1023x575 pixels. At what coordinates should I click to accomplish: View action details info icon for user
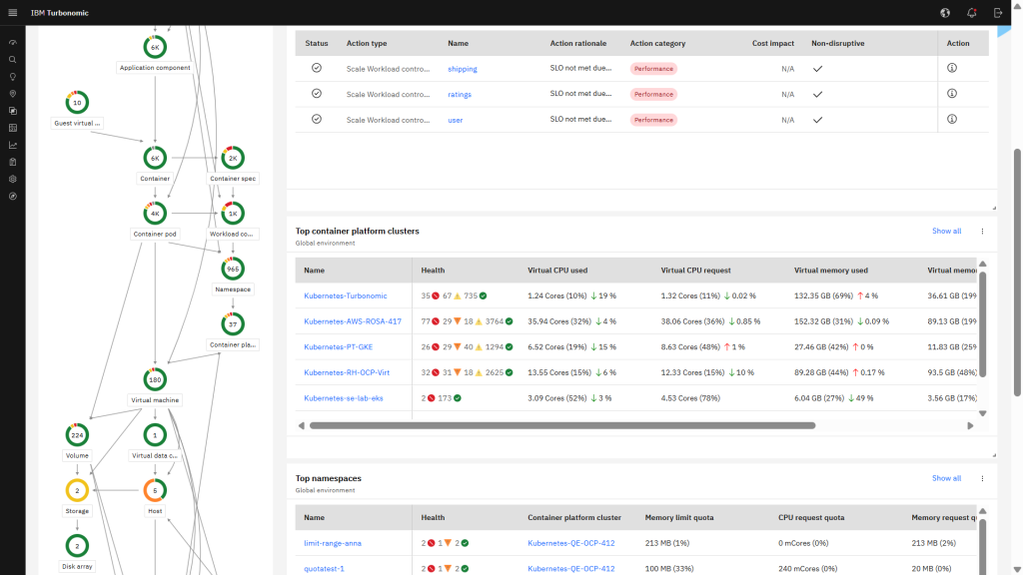tap(952, 120)
